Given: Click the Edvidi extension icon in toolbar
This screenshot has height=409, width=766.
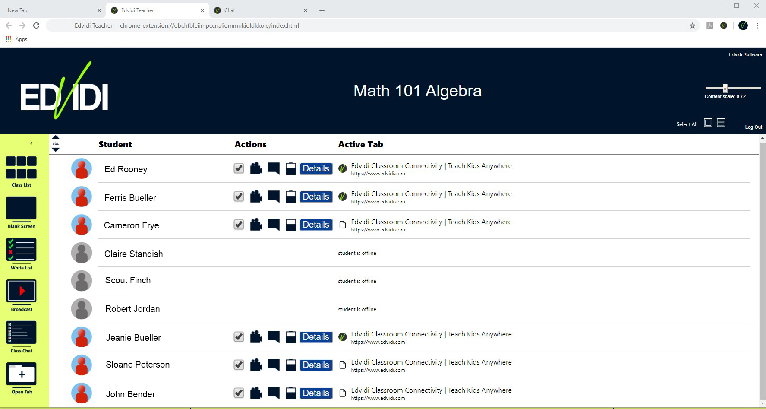Looking at the screenshot, I should point(724,26).
